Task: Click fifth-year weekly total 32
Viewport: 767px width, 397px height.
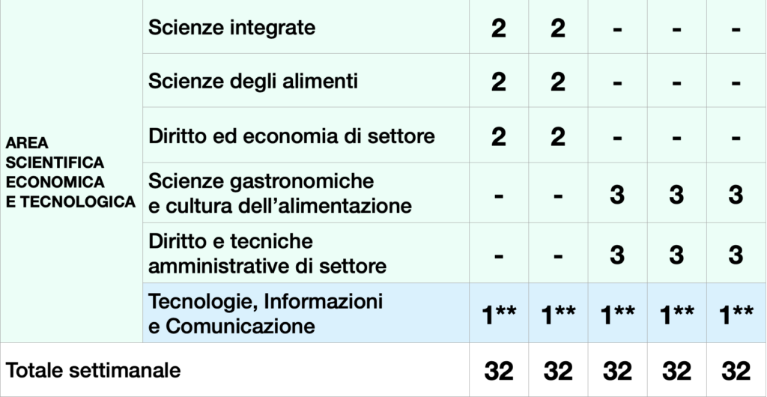Action: tap(736, 371)
